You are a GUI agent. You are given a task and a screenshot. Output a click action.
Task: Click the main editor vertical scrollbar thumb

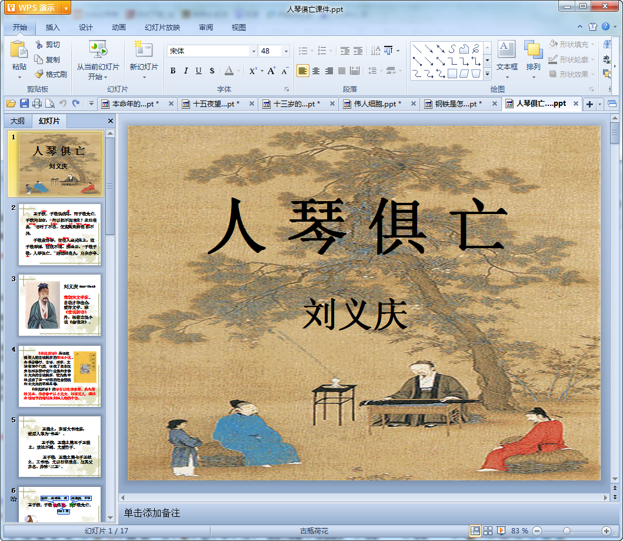[615, 133]
